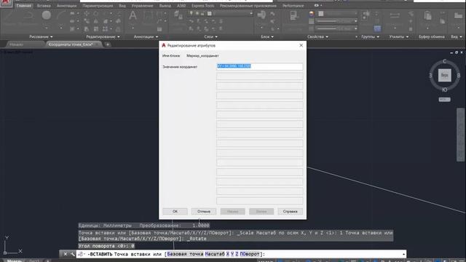This screenshot has width=466, height=262.
Task: Click the command line customize wrench icon
Action: [73, 254]
